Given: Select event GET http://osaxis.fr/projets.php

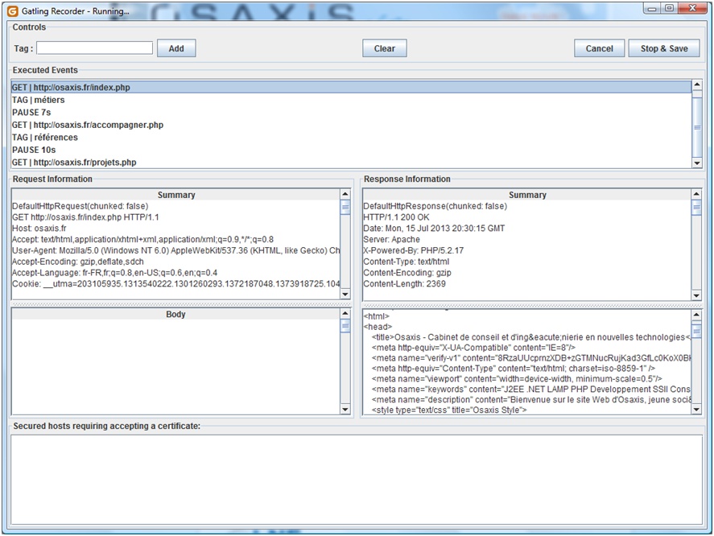Looking at the screenshot, I should (351, 162).
